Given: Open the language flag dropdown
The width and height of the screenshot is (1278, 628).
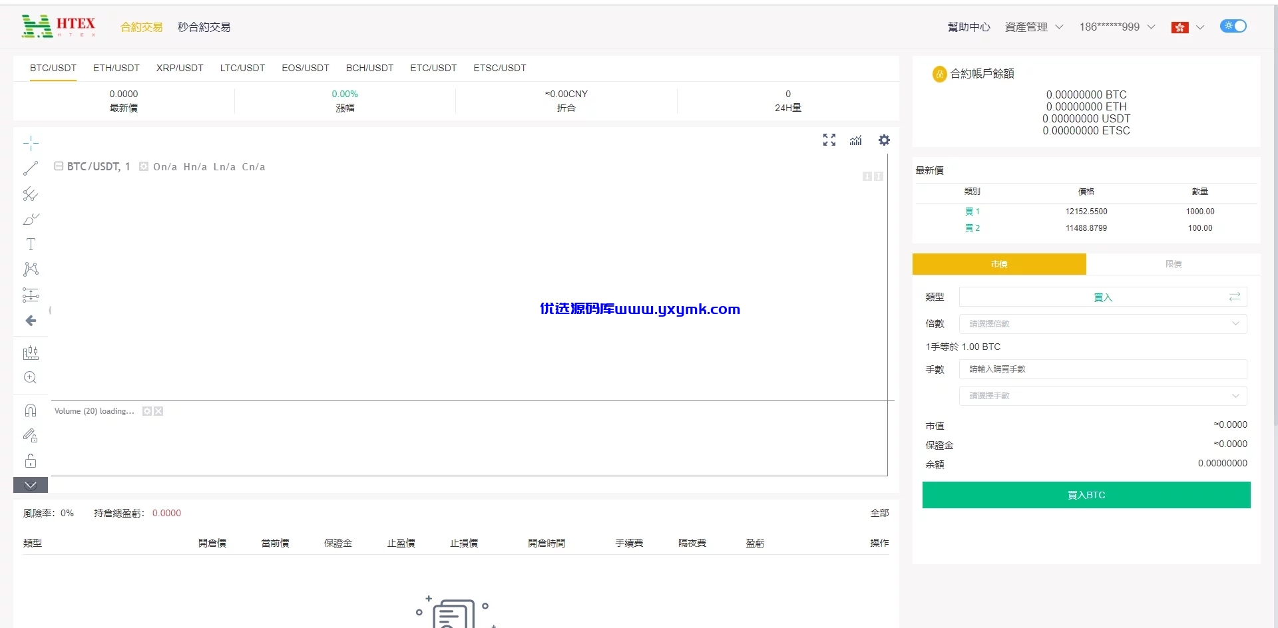Looking at the screenshot, I should coord(1187,27).
